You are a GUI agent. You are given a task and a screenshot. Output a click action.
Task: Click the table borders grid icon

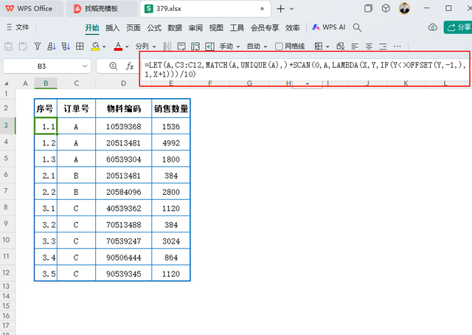coord(80,46)
